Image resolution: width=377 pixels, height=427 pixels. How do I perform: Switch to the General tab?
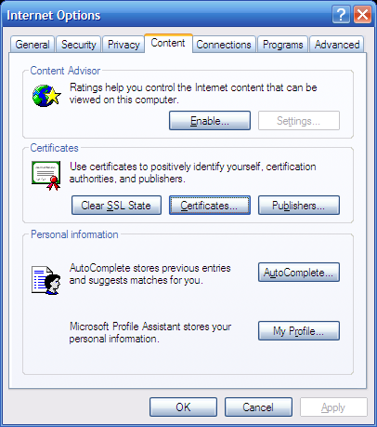coord(32,45)
